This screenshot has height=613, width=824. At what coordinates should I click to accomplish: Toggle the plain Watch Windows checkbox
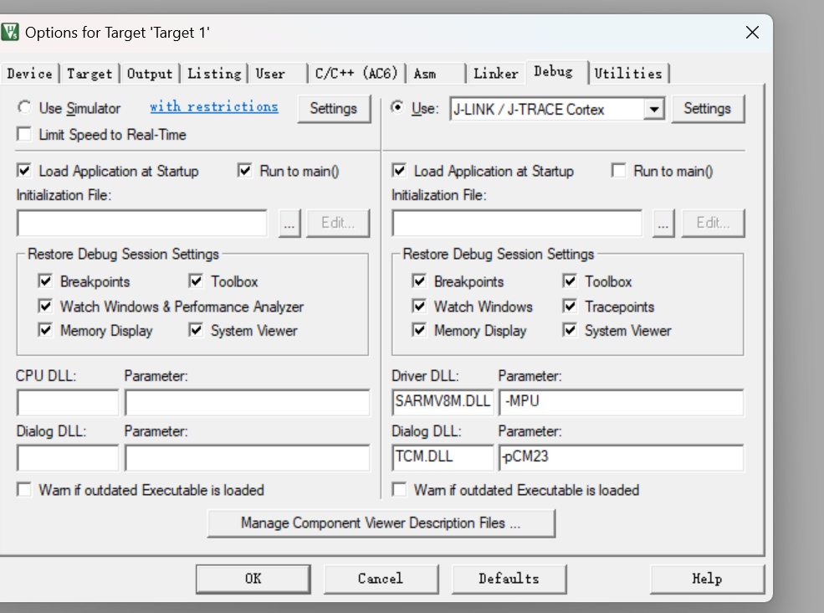click(x=419, y=306)
